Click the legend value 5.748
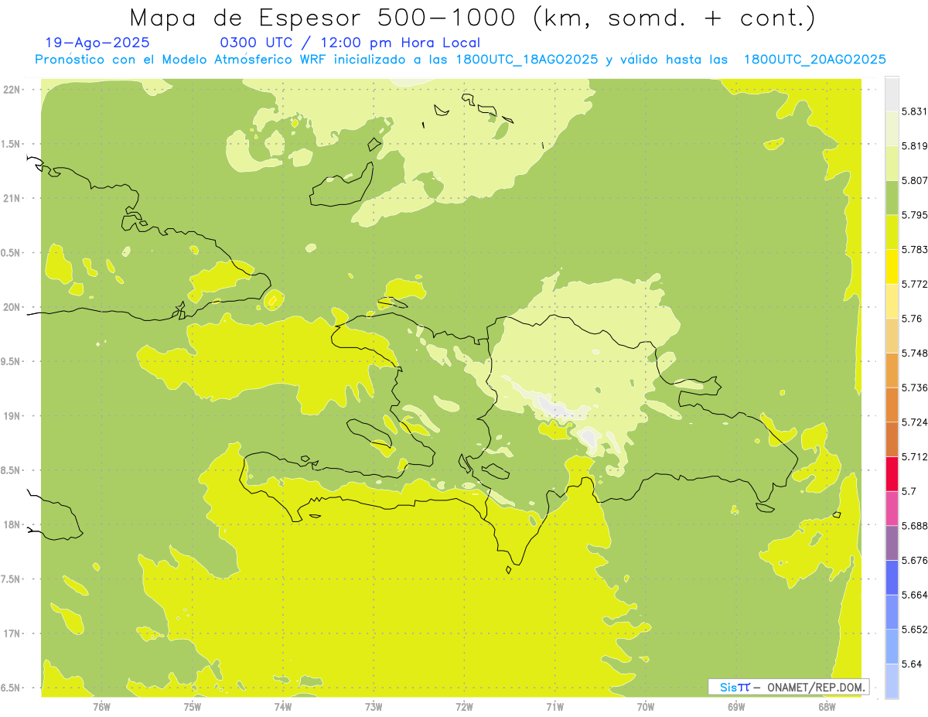Screen dimensions: 928x717 pyautogui.click(x=914, y=353)
